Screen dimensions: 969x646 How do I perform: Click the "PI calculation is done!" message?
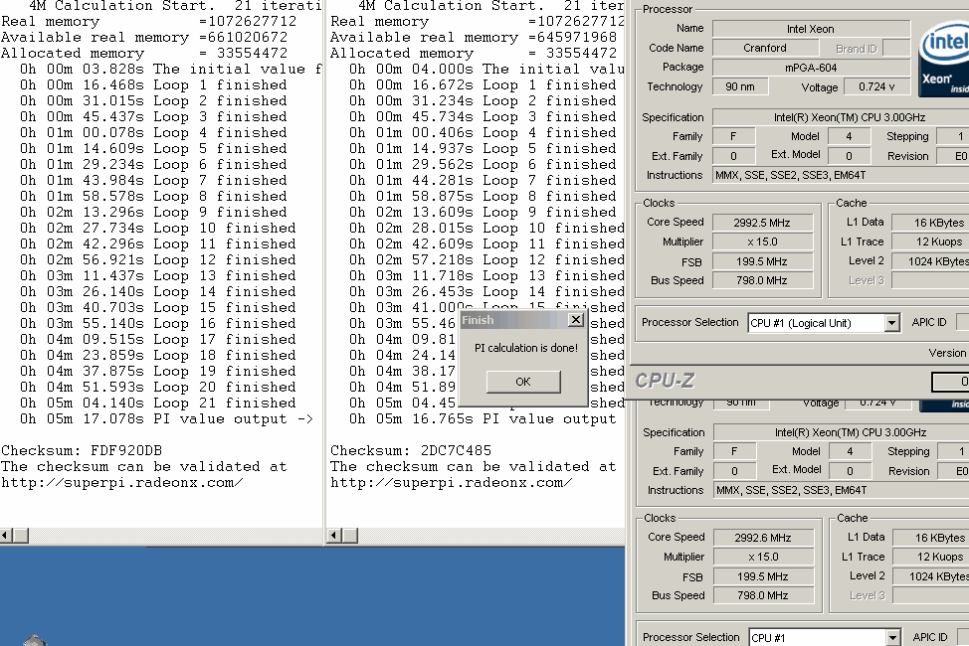[526, 348]
